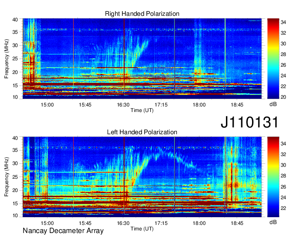Click the Left Handed Polarization title

tap(142, 132)
